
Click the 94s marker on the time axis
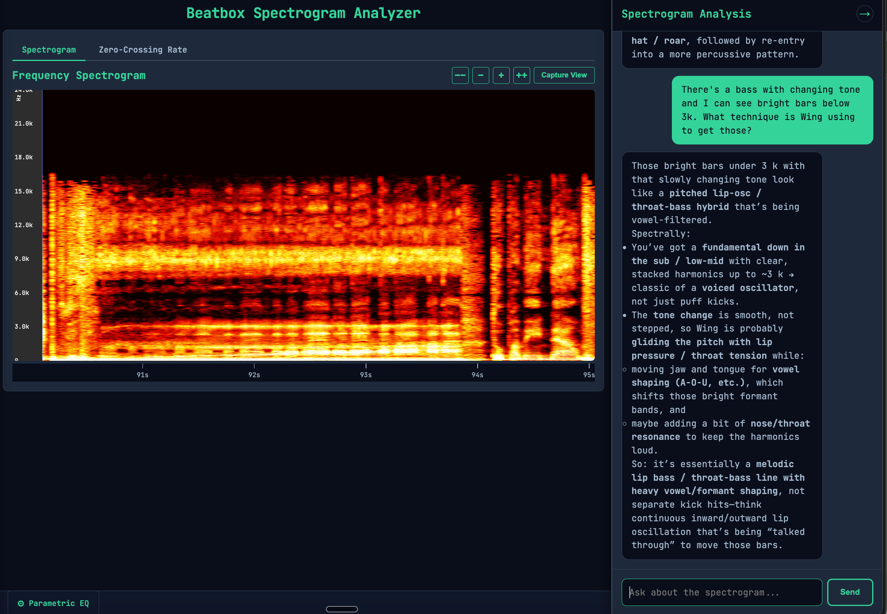(x=477, y=374)
